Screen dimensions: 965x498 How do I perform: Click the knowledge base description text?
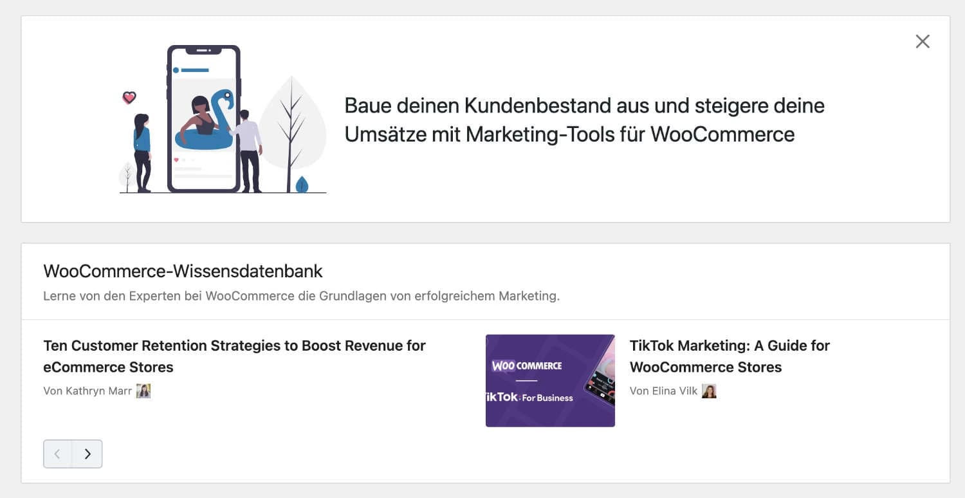pos(302,295)
